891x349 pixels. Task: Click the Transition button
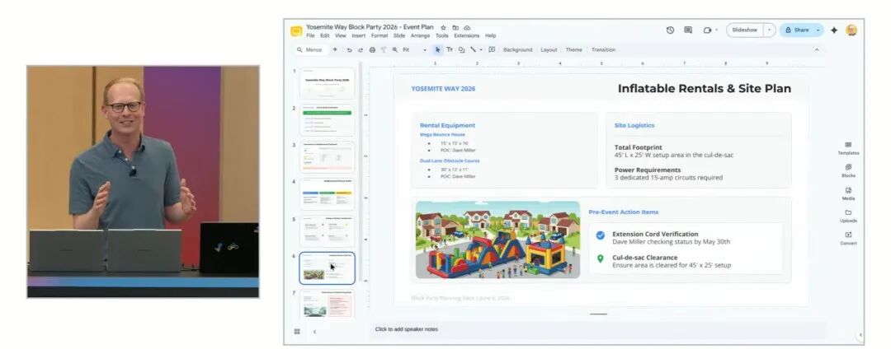coord(603,50)
